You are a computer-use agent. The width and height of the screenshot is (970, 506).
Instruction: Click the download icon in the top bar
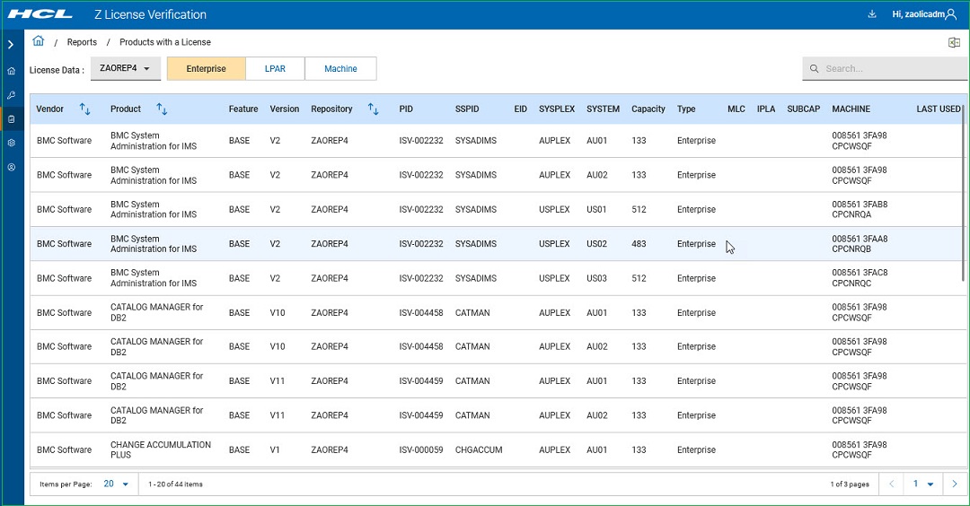(871, 14)
